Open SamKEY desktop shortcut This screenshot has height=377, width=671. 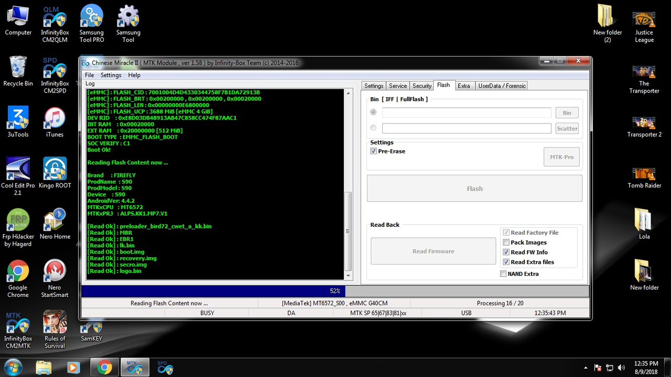pos(92,331)
